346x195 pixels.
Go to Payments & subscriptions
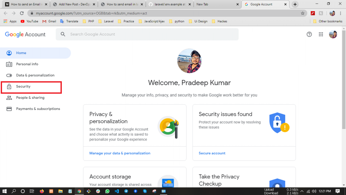coord(38,109)
